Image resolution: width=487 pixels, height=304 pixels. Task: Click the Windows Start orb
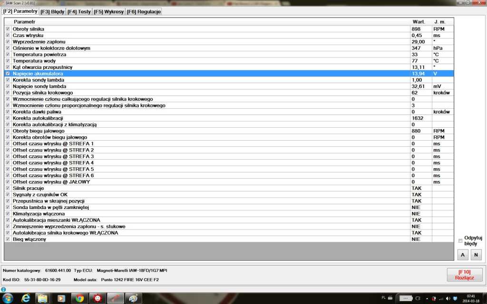pyautogui.click(x=8, y=298)
